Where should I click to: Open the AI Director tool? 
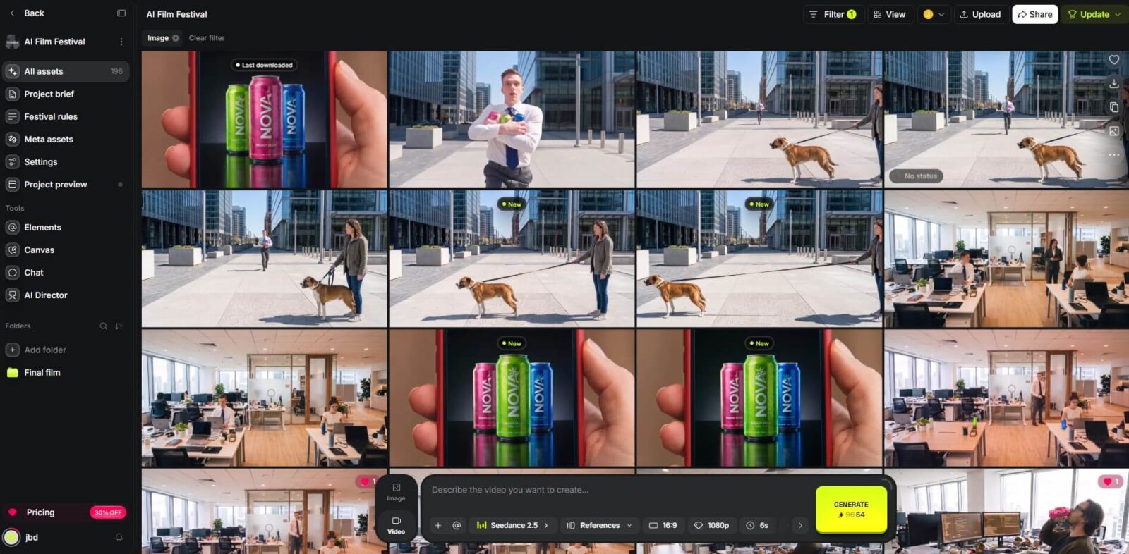[66, 295]
